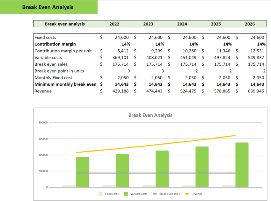Open the 2026 column header
271x201 pixels.
tap(250, 24)
